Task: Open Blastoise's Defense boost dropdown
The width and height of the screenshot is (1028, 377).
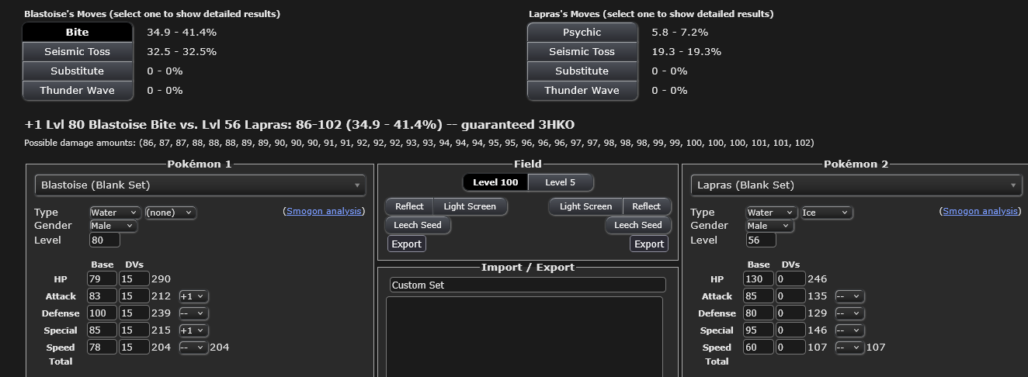Action: point(193,313)
